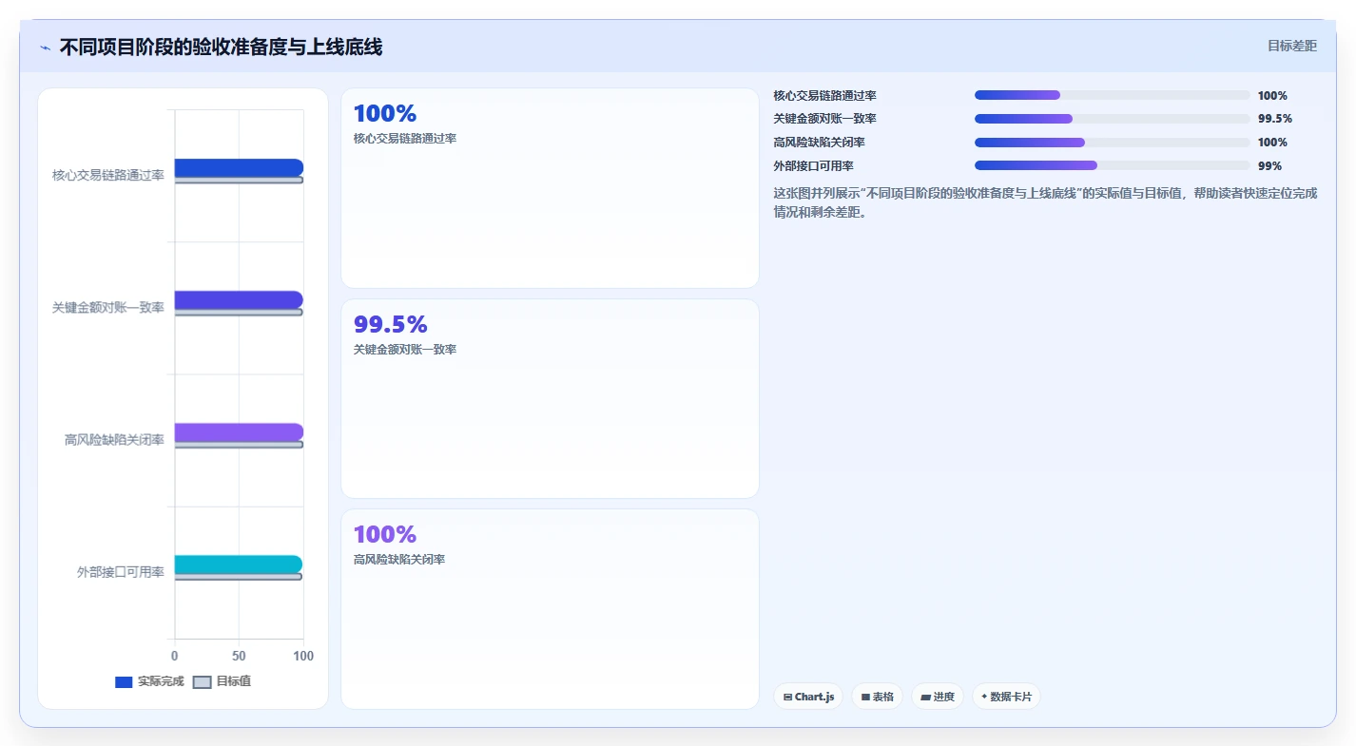Open the Chart.js tag chip
Screen dimensions: 1356x746
[x=808, y=697]
